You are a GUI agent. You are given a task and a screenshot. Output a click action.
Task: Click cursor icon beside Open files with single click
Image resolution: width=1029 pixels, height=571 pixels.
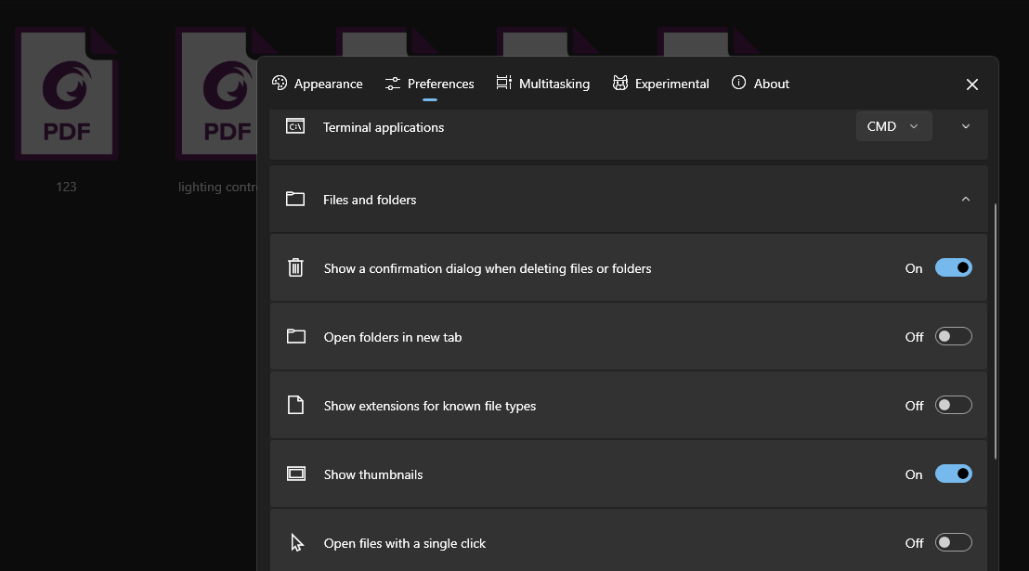point(297,543)
